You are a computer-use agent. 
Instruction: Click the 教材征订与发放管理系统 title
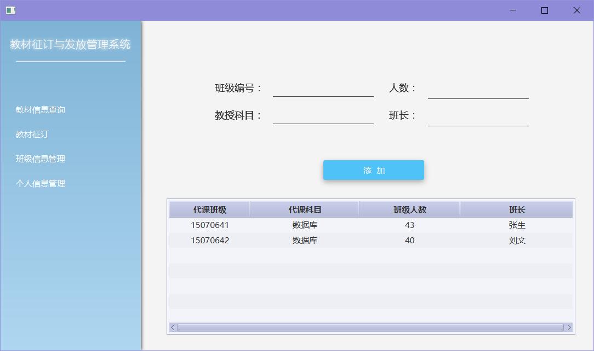pyautogui.click(x=70, y=44)
